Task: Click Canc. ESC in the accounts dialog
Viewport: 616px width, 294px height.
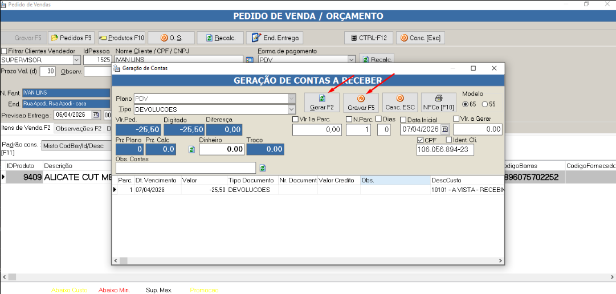Action: point(399,103)
